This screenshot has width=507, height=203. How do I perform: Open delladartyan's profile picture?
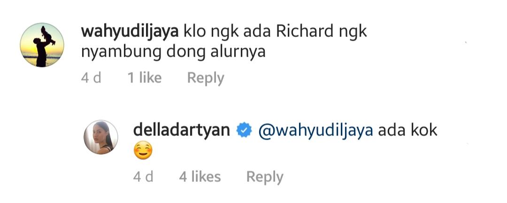click(x=101, y=137)
